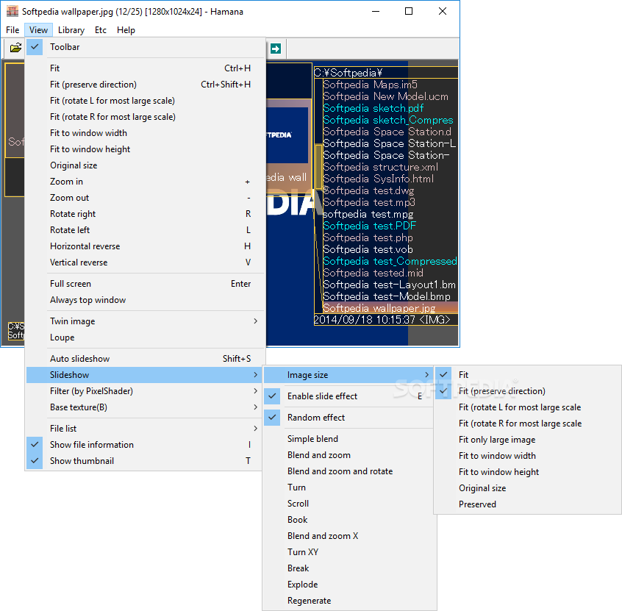Image resolution: width=622 pixels, height=611 pixels.
Task: Select Preserved in Image size submenu
Action: click(528, 504)
